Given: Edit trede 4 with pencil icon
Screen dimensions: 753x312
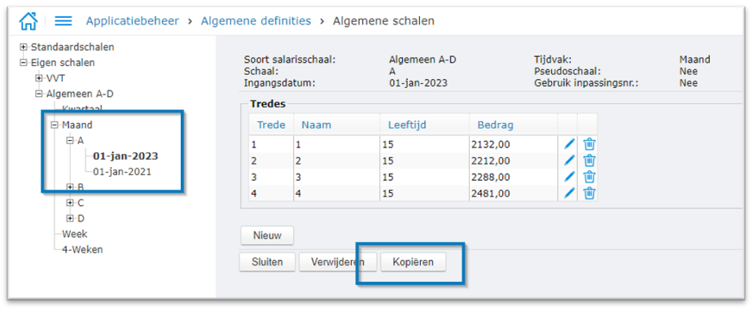Looking at the screenshot, I should [x=569, y=193].
